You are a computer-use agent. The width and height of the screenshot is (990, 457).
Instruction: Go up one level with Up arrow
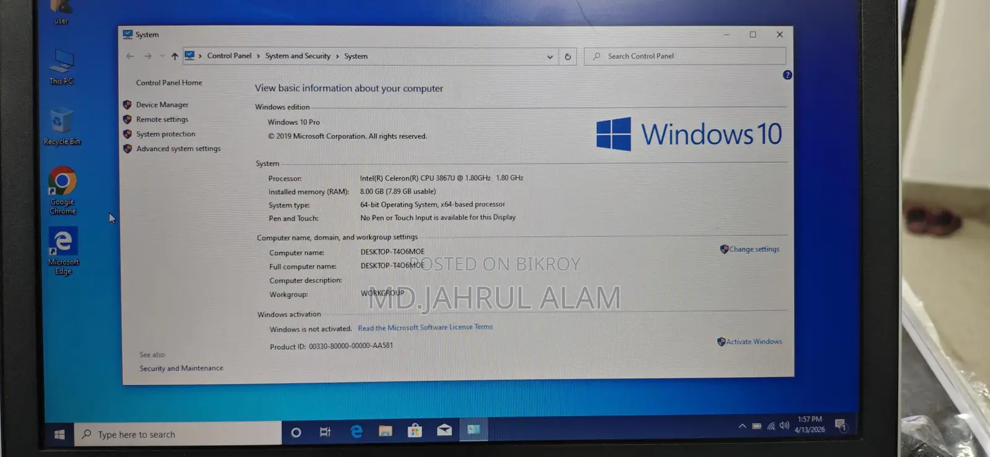click(x=174, y=56)
